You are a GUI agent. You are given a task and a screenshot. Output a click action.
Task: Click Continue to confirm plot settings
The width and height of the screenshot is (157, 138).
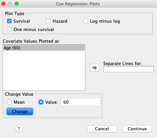[x=137, y=129]
